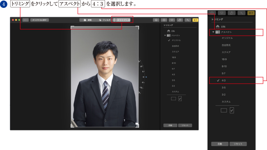The width and height of the screenshot is (267, 150).
Task: Choose 3:5 aspect in main window panel
Action: (x=173, y=80)
